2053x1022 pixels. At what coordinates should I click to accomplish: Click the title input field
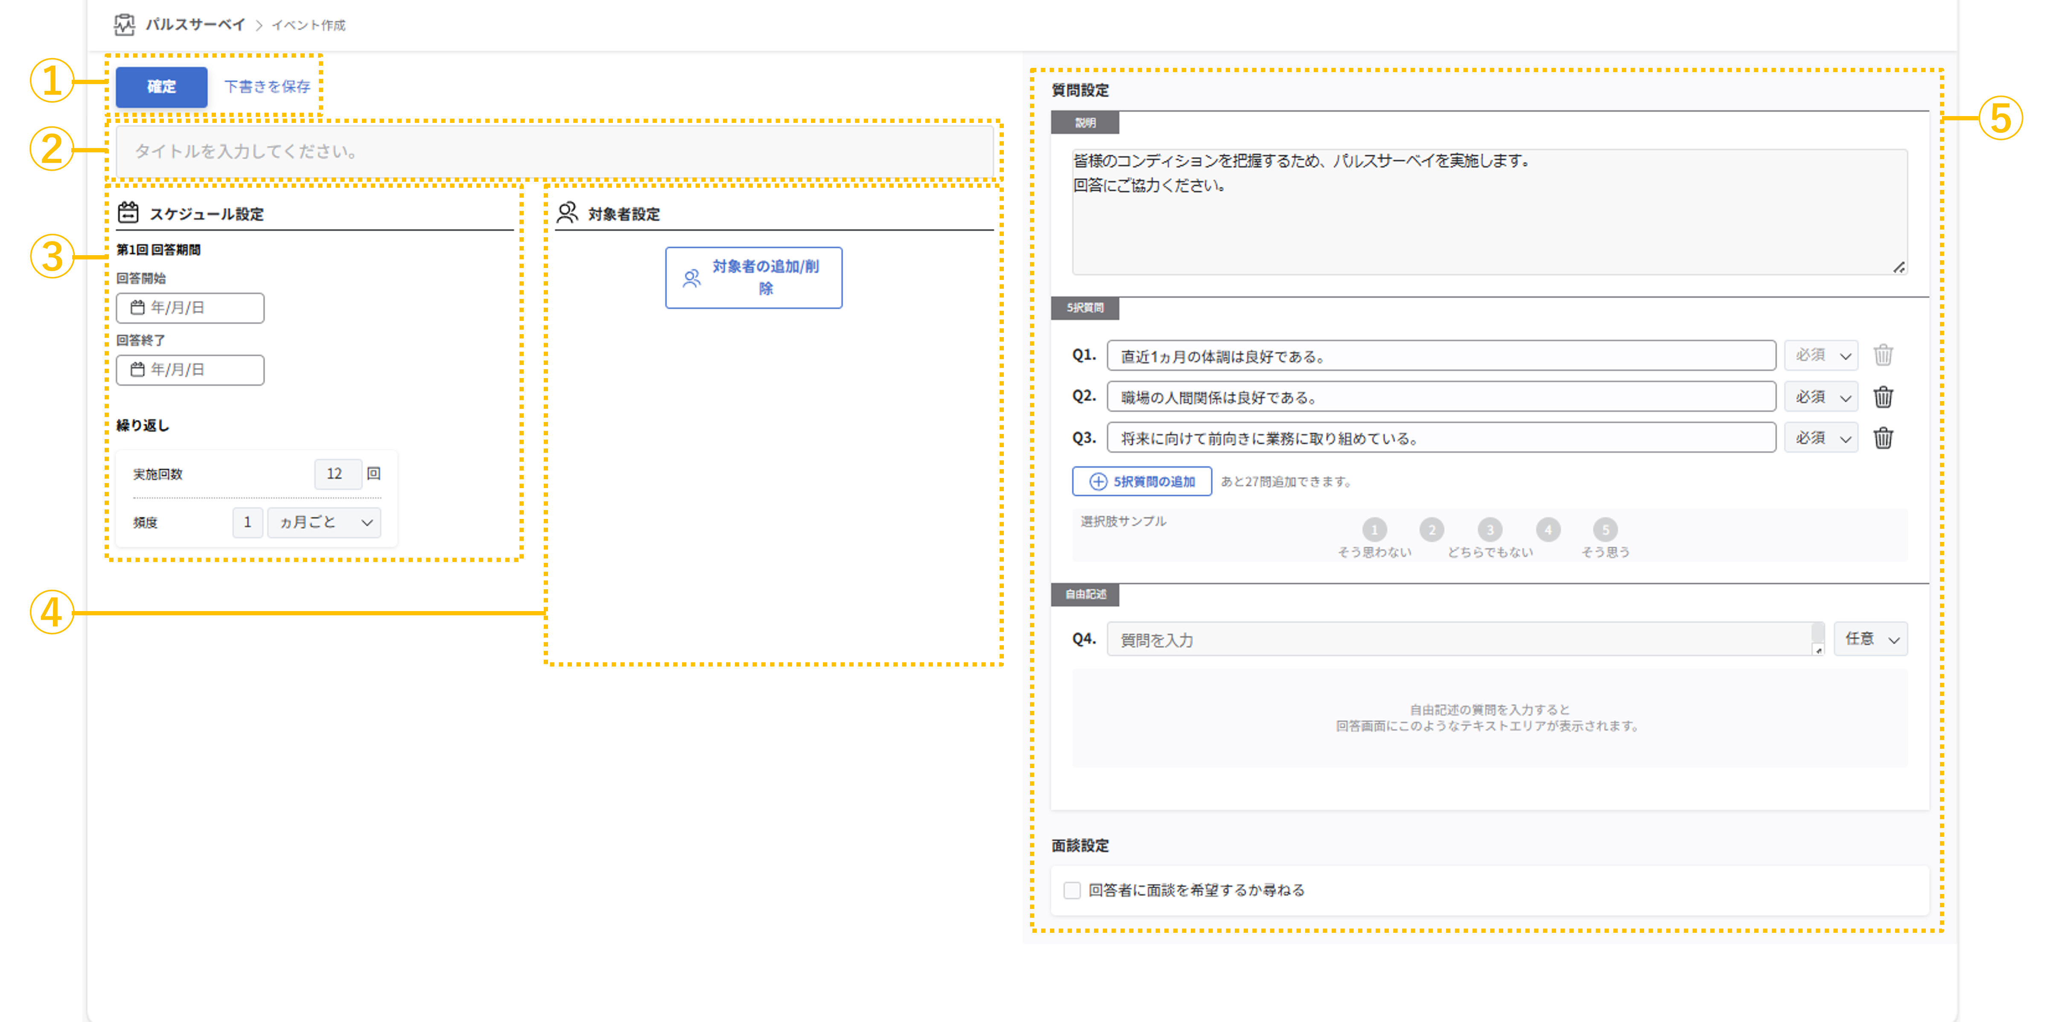pos(554,151)
